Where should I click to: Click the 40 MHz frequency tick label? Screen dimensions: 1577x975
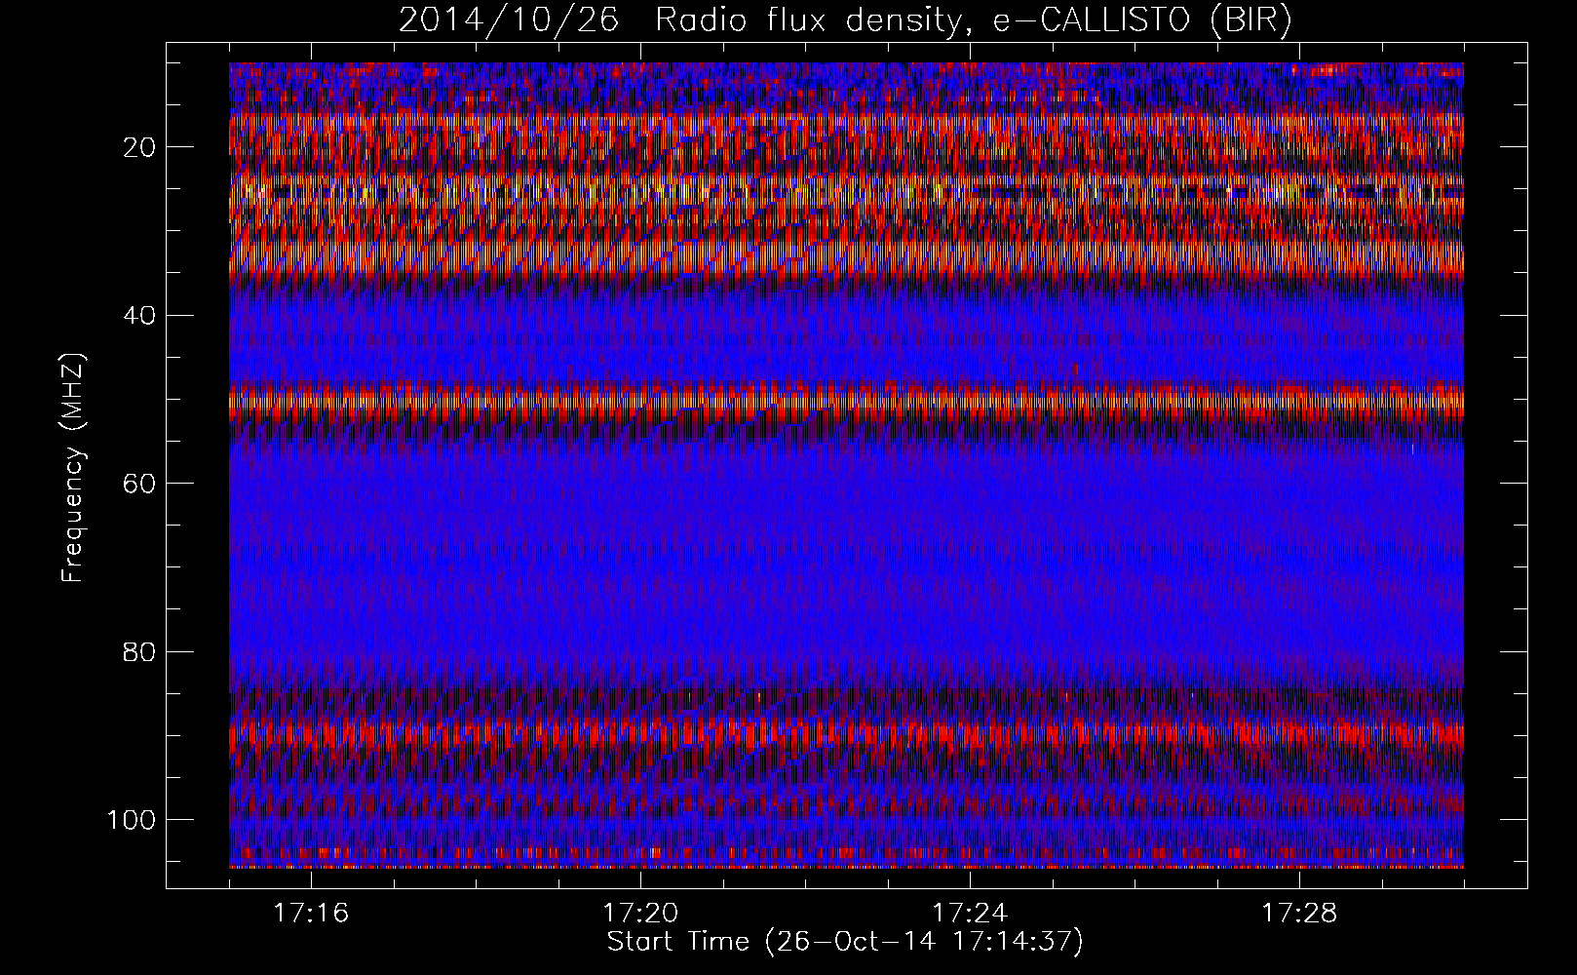140,315
